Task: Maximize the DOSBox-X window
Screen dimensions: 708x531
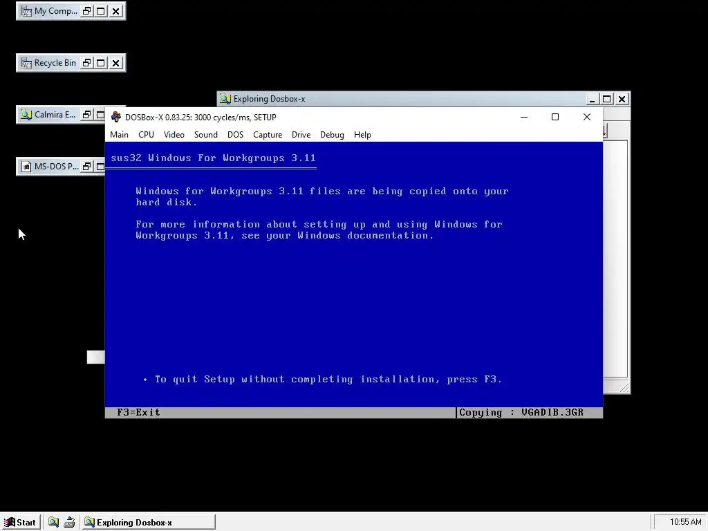Action: (x=555, y=117)
